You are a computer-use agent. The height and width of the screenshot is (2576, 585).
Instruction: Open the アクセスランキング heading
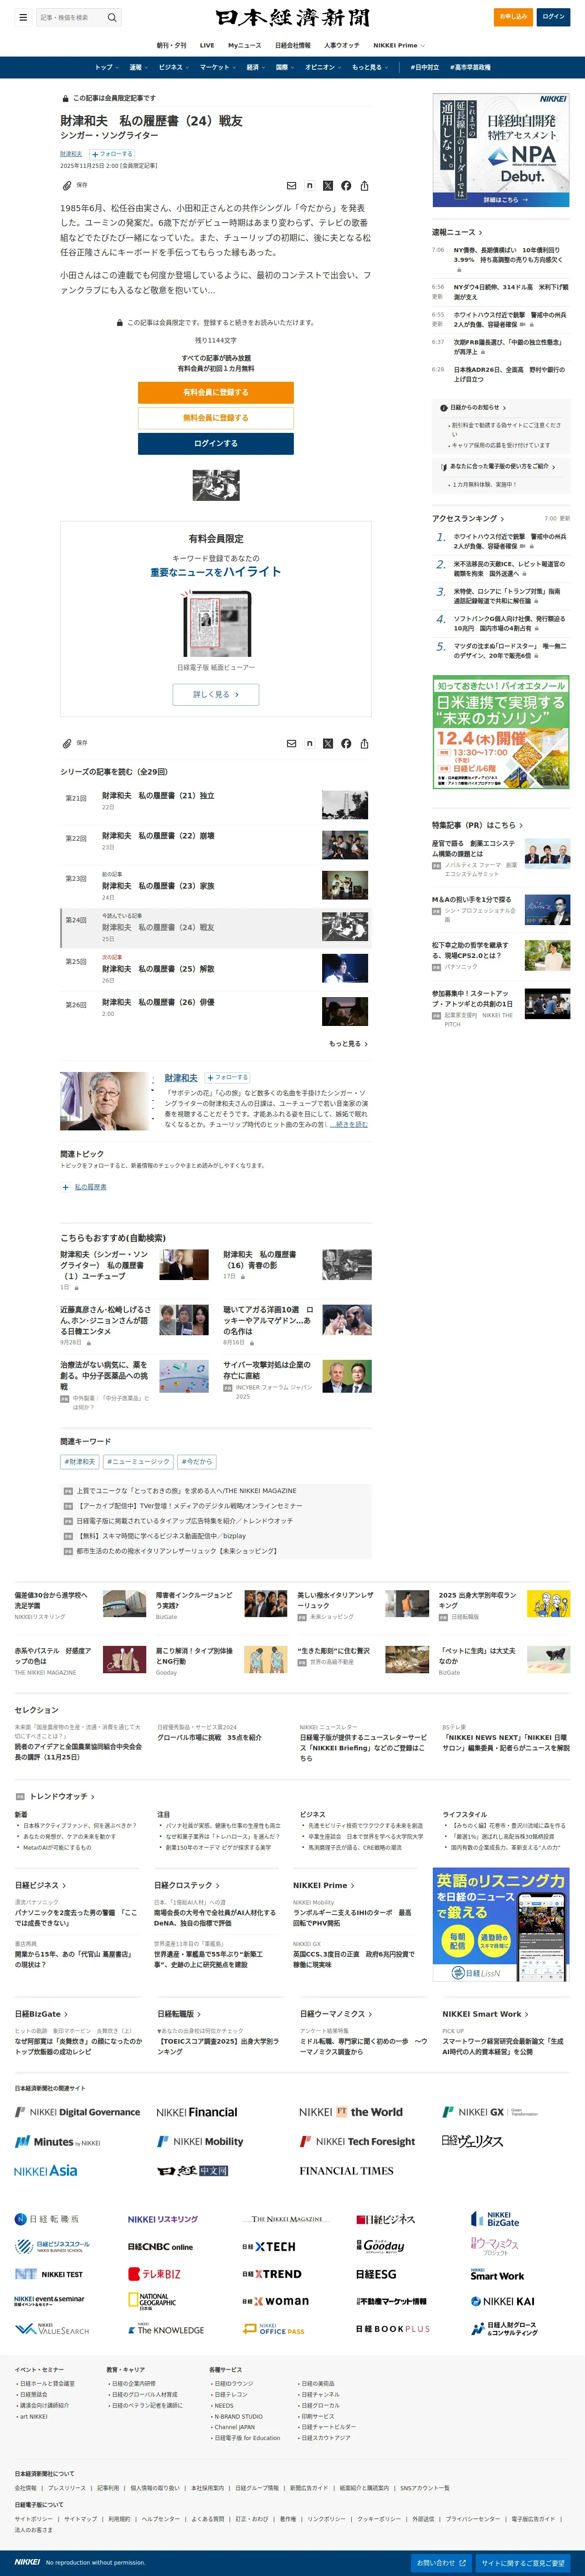[468, 519]
